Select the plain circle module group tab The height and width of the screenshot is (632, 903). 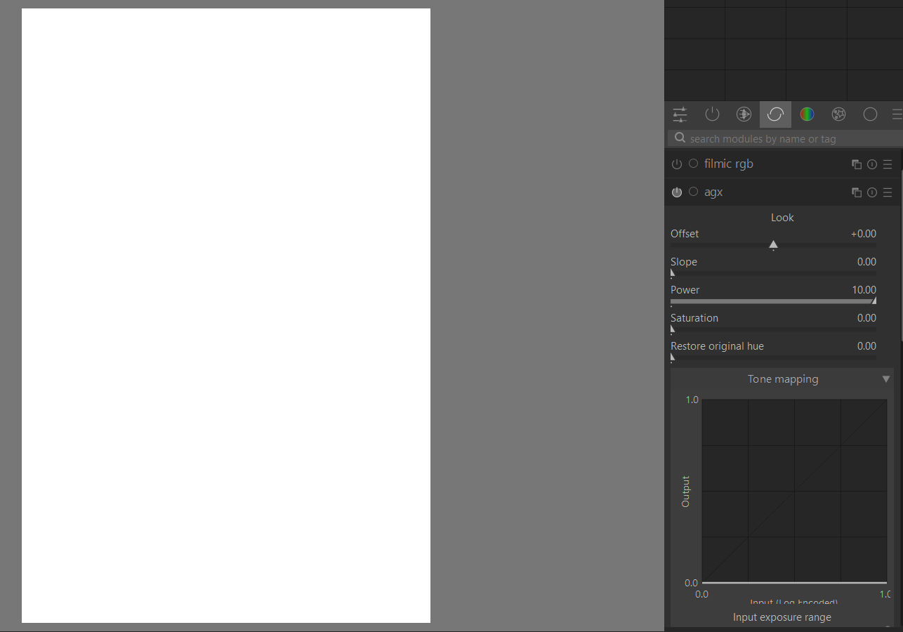870,114
